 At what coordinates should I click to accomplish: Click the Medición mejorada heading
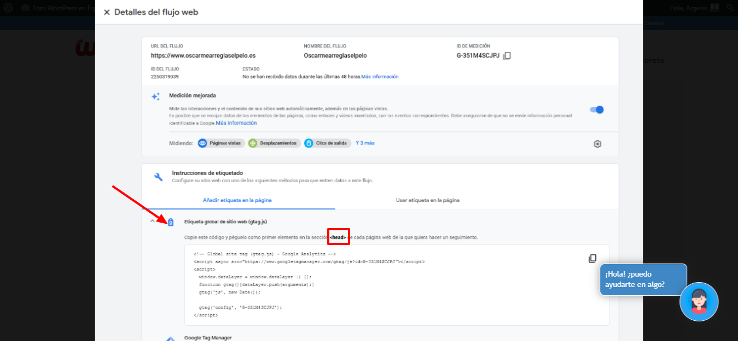click(x=193, y=95)
